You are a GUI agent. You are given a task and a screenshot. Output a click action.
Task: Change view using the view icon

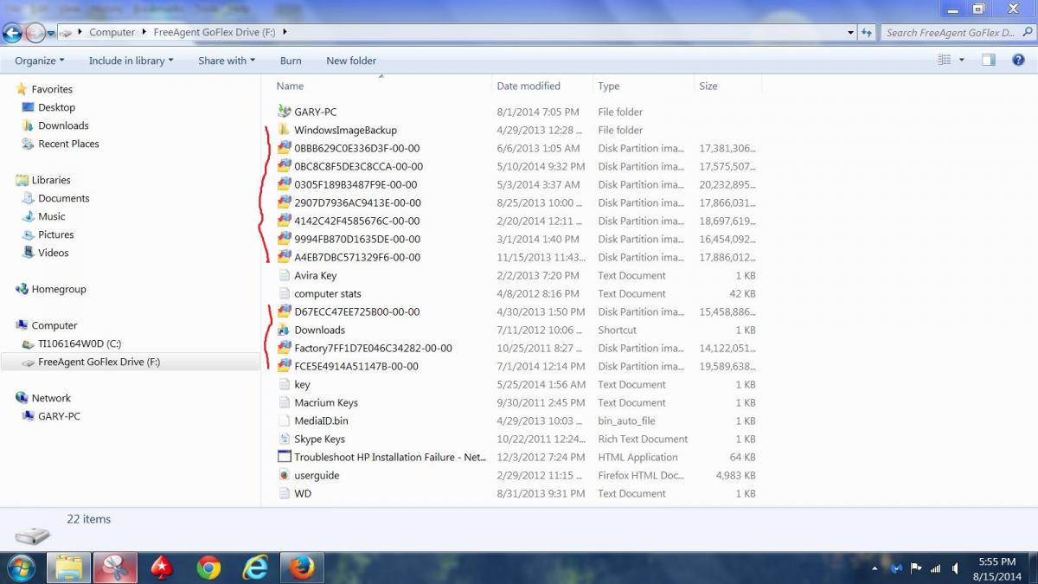[x=944, y=60]
